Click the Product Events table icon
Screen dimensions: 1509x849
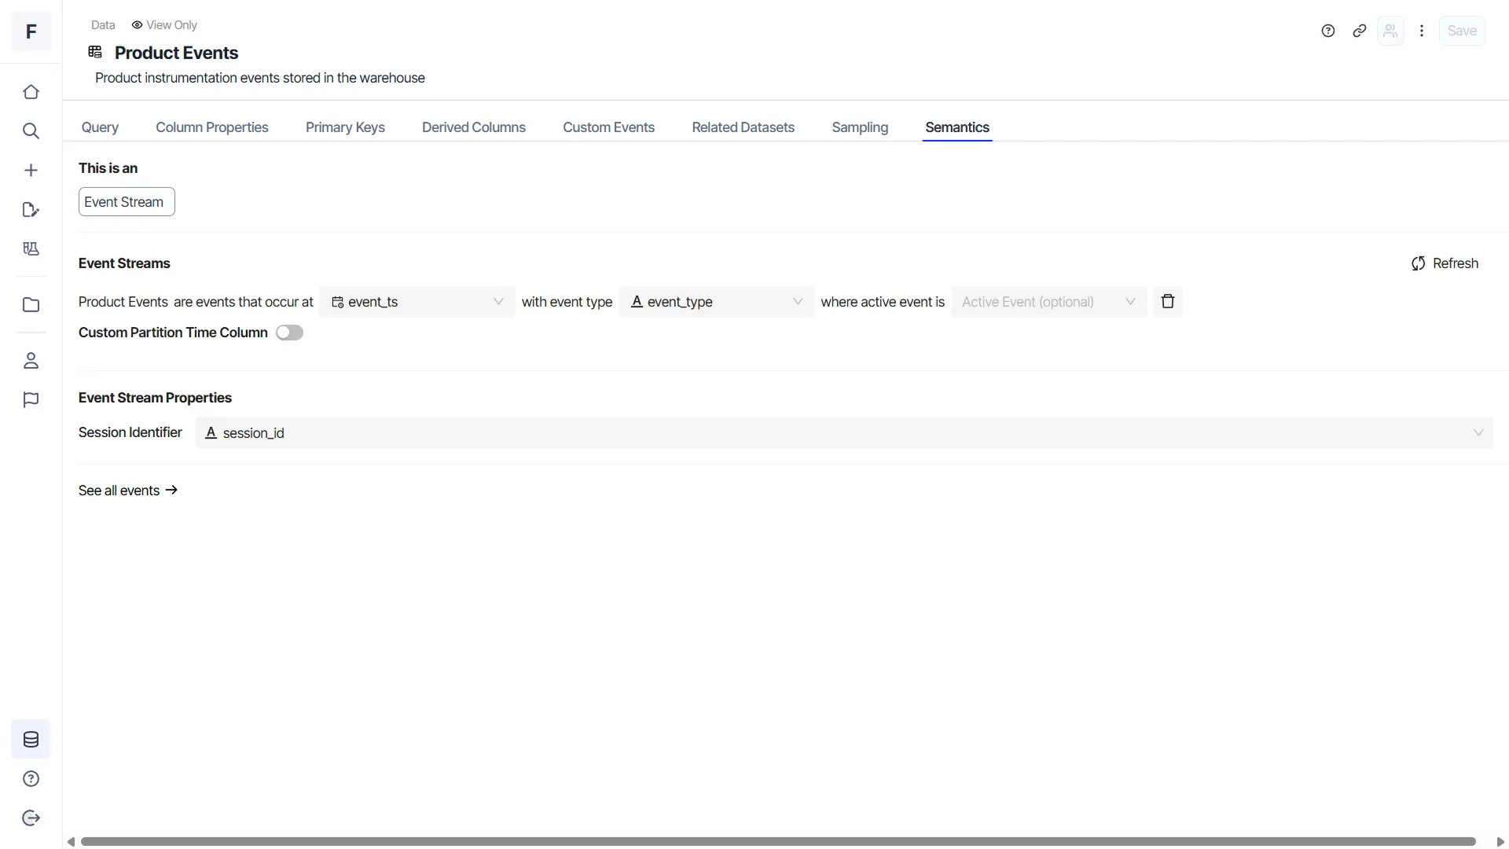pyautogui.click(x=95, y=52)
